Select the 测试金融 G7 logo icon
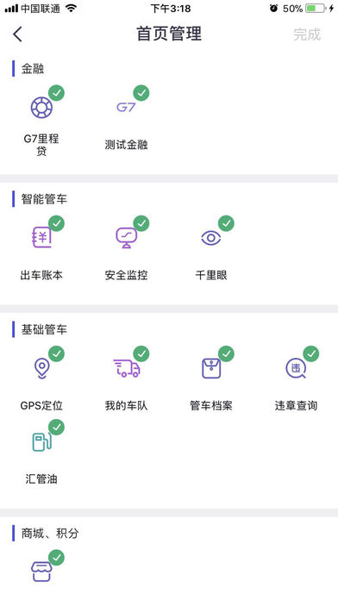 coord(126,108)
